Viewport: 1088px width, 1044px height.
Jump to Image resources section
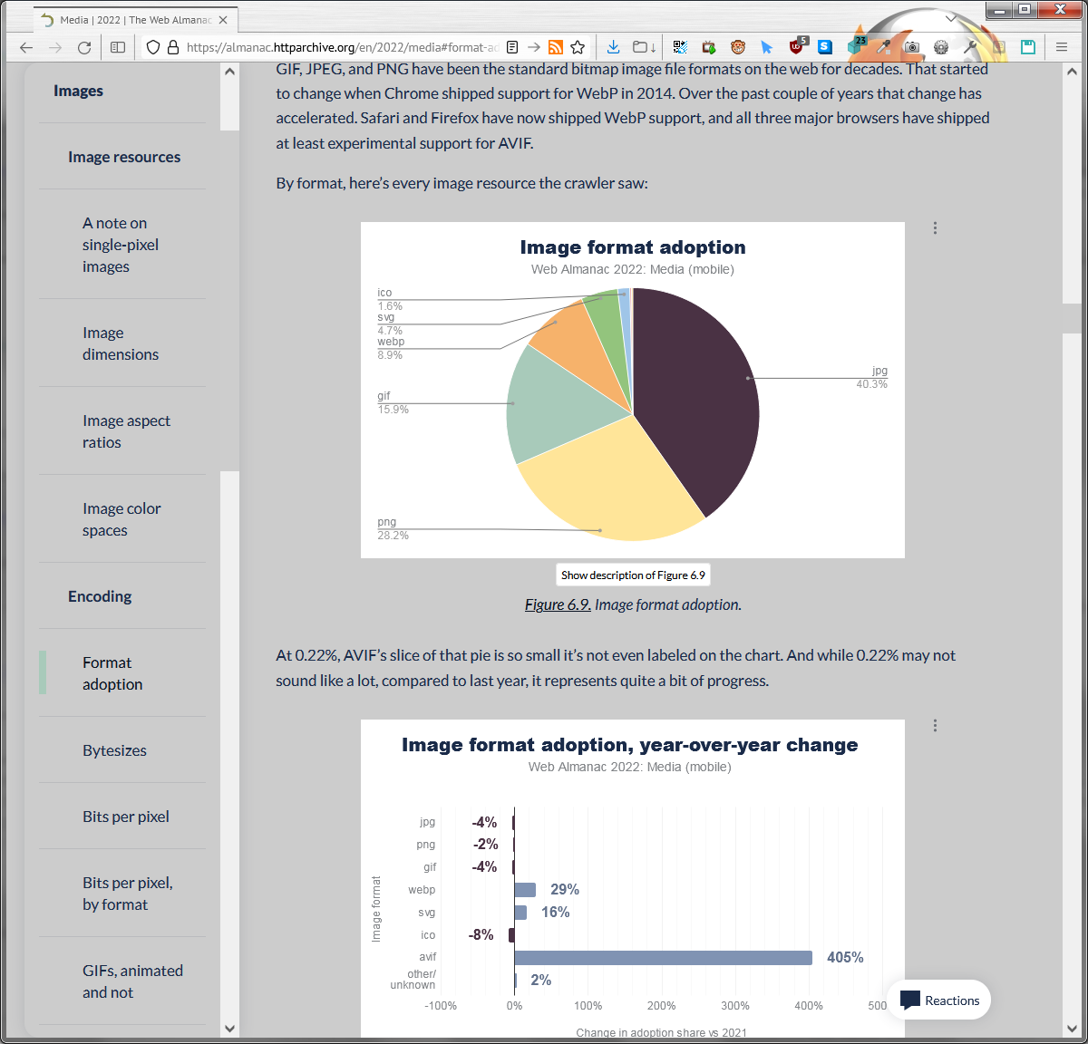click(124, 157)
